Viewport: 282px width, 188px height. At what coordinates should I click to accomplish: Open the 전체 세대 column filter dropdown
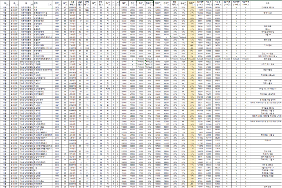[74, 4]
